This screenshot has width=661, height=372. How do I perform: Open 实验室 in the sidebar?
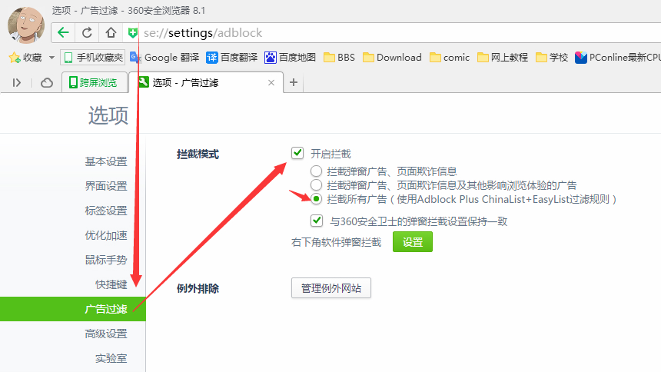[111, 358]
